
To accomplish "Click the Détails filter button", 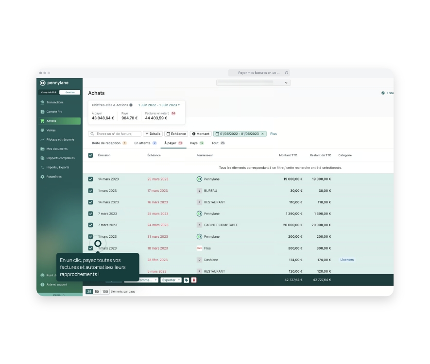I will click(153, 134).
